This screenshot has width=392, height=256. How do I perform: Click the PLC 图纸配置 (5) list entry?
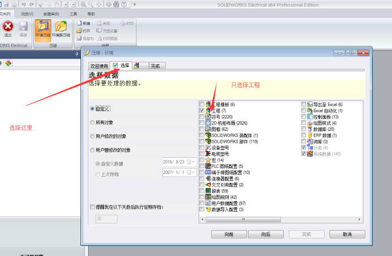coord(227,166)
